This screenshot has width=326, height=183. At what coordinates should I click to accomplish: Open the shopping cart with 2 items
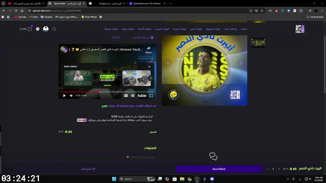pos(30,29)
